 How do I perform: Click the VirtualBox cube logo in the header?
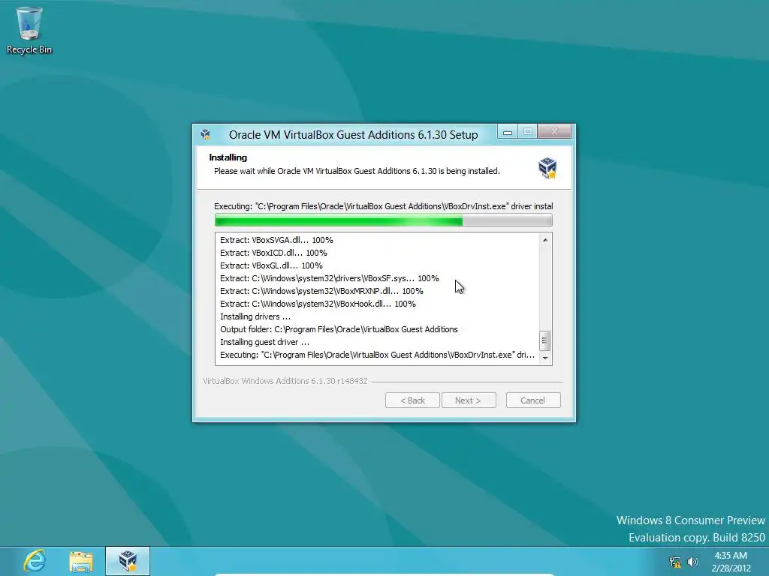point(547,168)
